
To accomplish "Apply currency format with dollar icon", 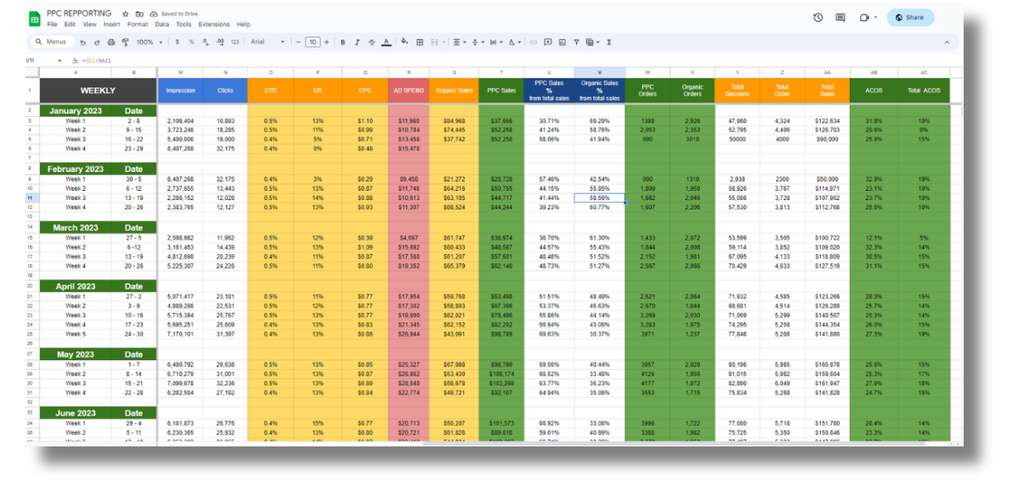I will tap(177, 41).
